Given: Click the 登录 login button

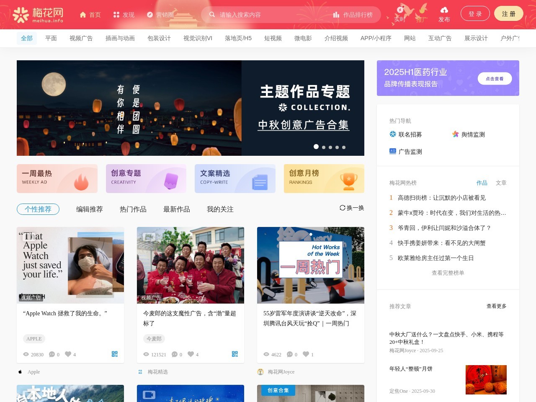Looking at the screenshot, I should (x=475, y=14).
